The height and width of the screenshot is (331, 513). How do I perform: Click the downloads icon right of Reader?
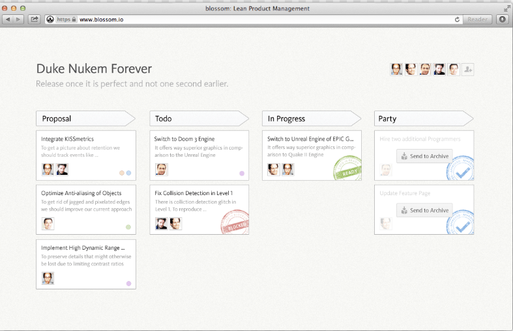(x=502, y=20)
